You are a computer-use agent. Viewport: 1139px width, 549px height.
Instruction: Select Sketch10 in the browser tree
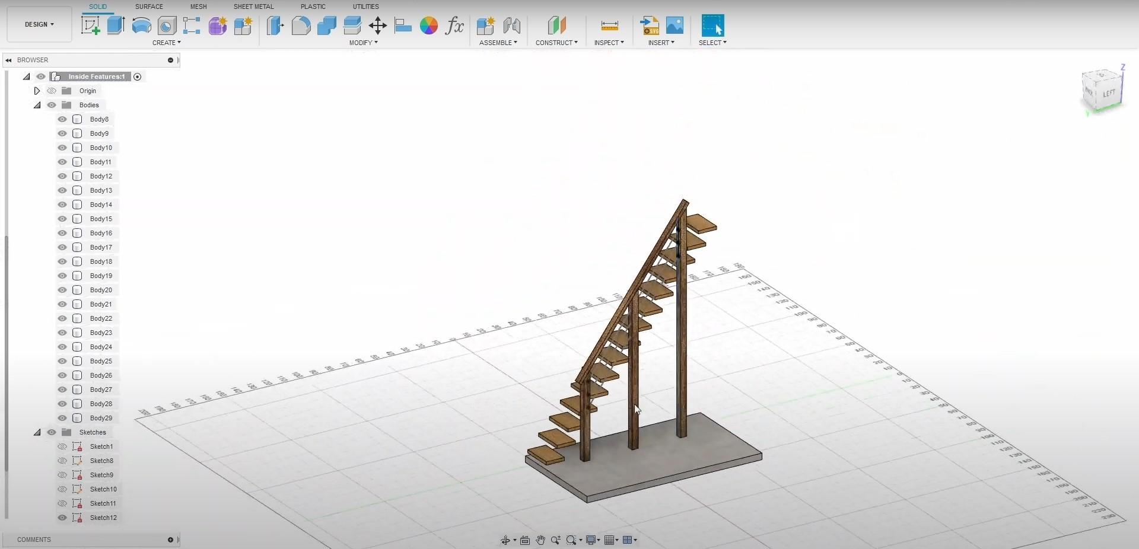click(103, 489)
